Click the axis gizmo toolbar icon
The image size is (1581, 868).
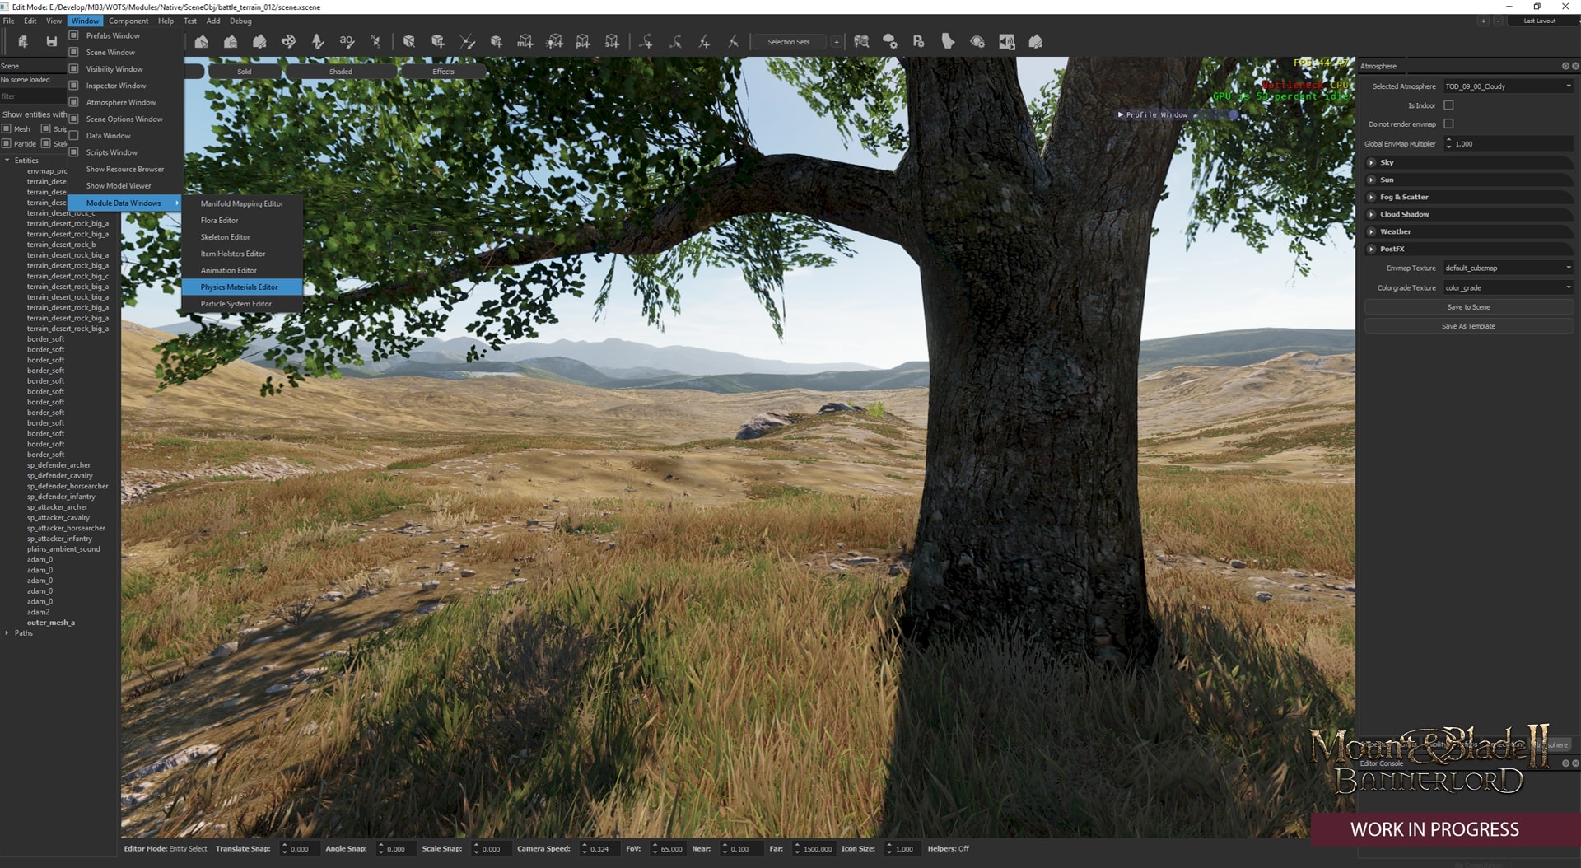tap(467, 41)
